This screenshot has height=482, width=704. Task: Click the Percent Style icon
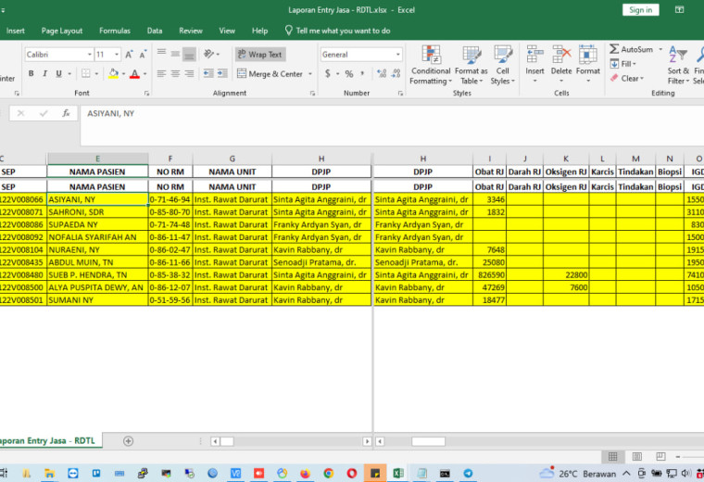coord(349,73)
